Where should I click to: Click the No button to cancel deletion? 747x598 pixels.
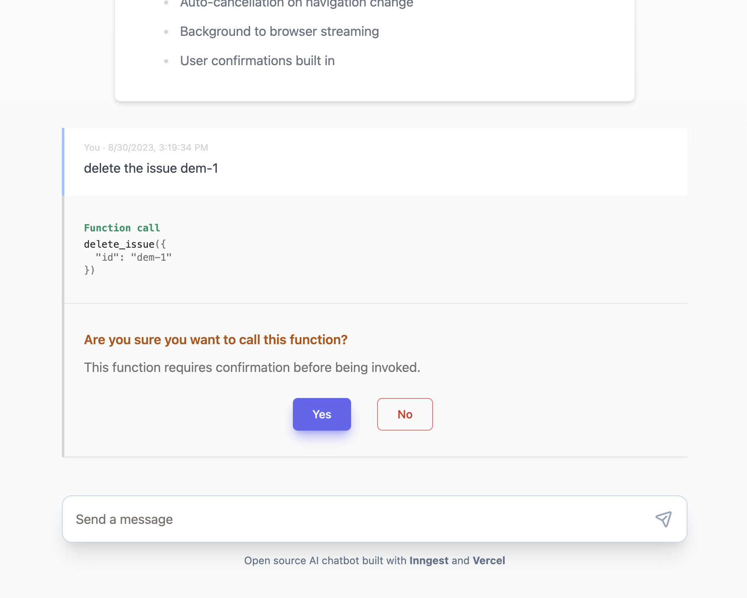pyautogui.click(x=404, y=414)
